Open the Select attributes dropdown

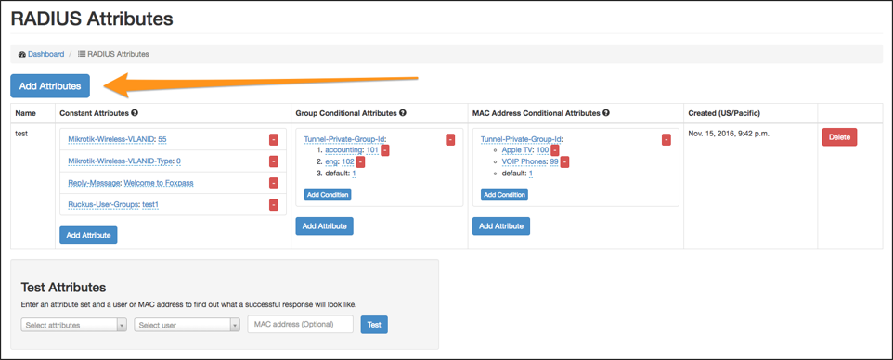click(x=74, y=325)
